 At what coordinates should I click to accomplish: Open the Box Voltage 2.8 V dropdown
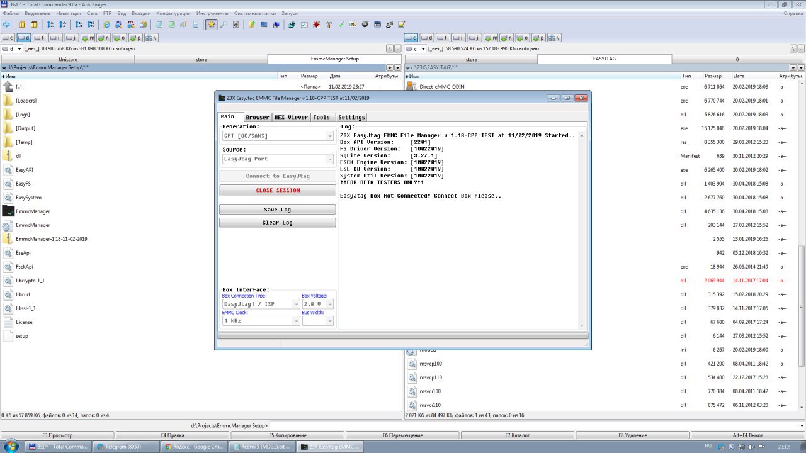click(x=317, y=304)
